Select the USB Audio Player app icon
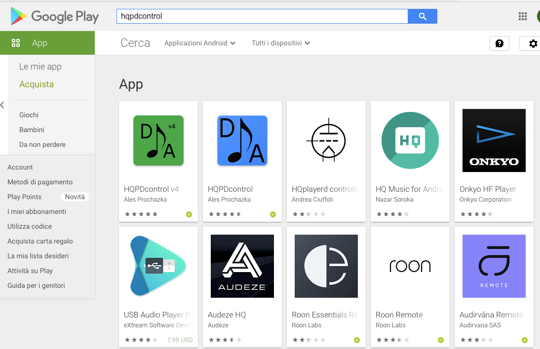Image resolution: width=540 pixels, height=349 pixels. click(x=158, y=266)
